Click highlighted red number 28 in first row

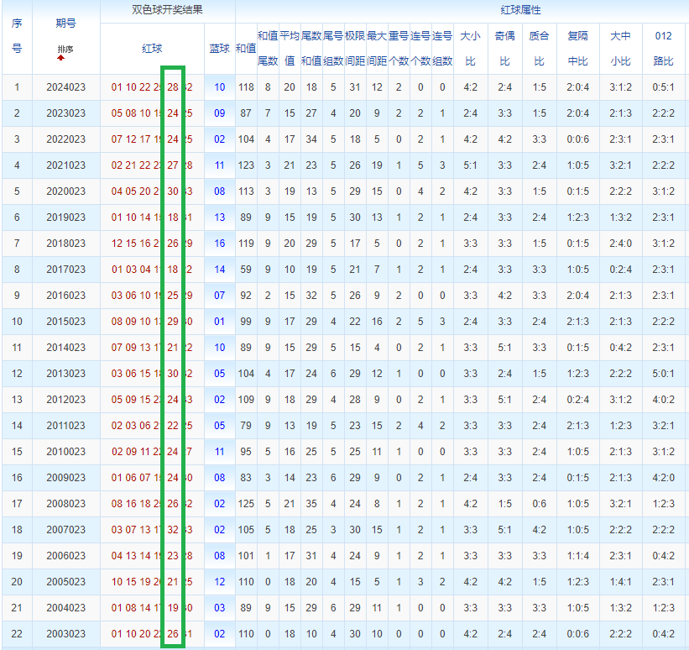point(173,87)
